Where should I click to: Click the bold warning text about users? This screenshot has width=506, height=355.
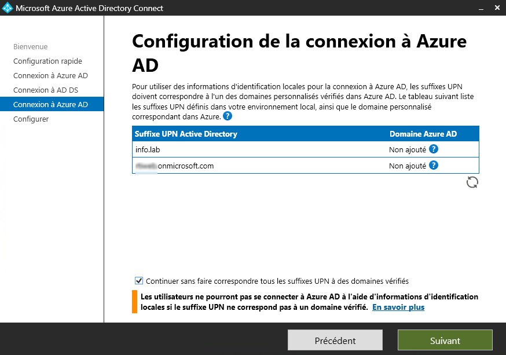(310, 302)
